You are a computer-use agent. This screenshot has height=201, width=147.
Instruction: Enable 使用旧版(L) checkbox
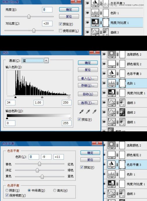(61, 31)
